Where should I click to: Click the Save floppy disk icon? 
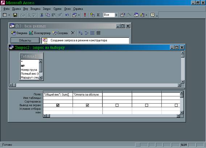click(15, 15)
